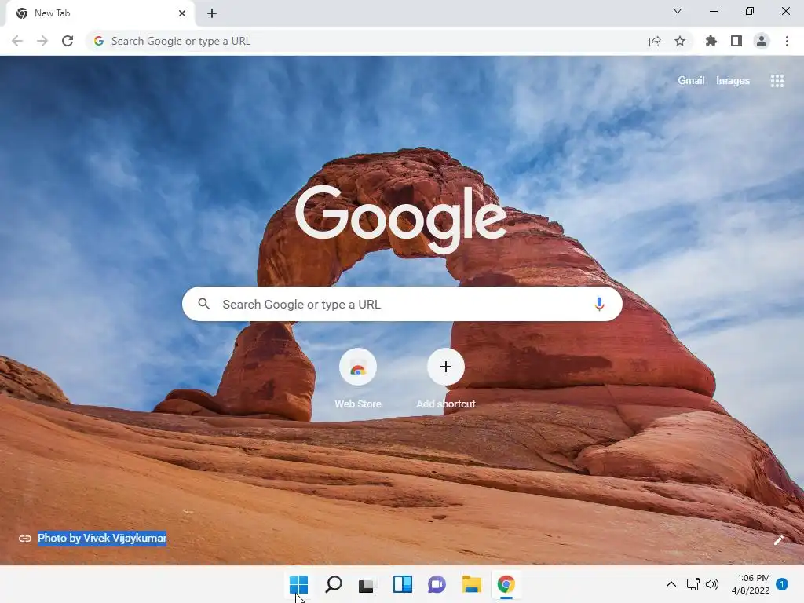Click the browser forward arrow
Viewport: 804px width, 603px height.
[x=42, y=41]
